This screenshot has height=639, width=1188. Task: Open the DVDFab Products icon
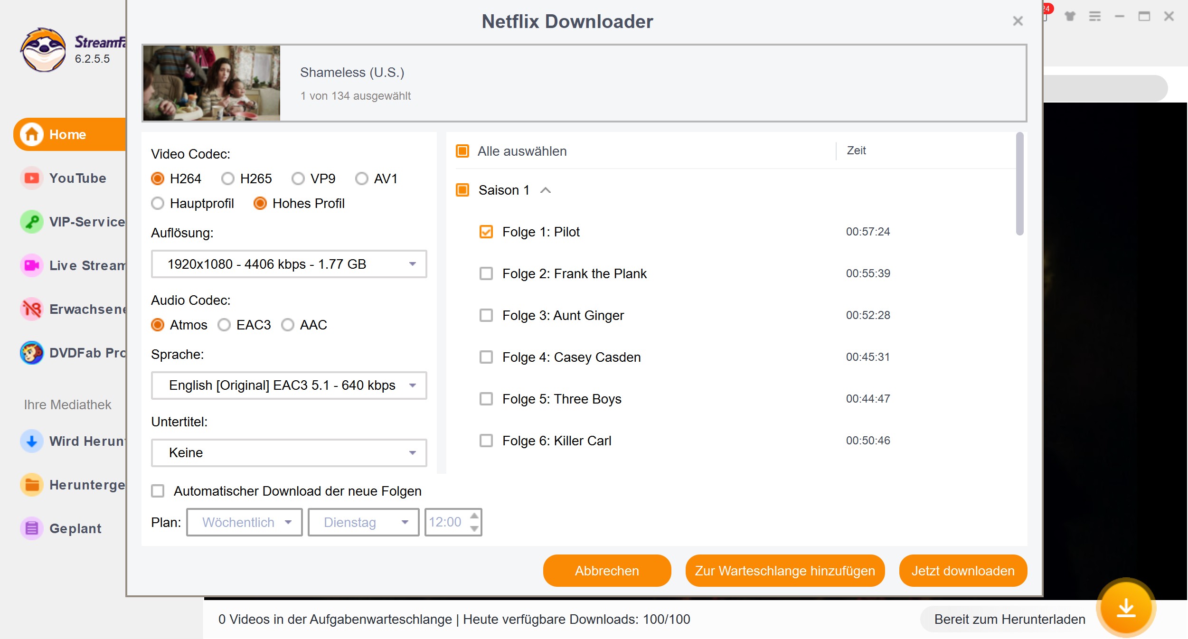(x=31, y=353)
